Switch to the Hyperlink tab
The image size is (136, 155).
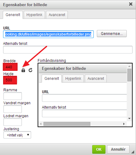coord(34,15)
